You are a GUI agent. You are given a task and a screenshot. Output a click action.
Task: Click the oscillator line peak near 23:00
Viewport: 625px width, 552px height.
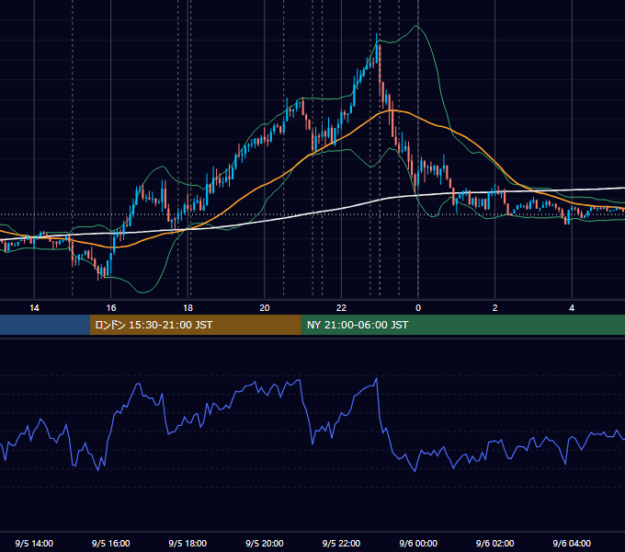376,378
